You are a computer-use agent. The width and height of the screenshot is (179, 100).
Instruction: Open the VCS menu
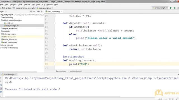(43, 4)
